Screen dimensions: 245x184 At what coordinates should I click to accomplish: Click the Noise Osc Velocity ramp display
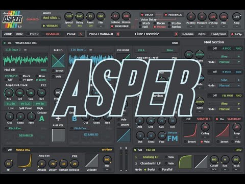pos(91,161)
